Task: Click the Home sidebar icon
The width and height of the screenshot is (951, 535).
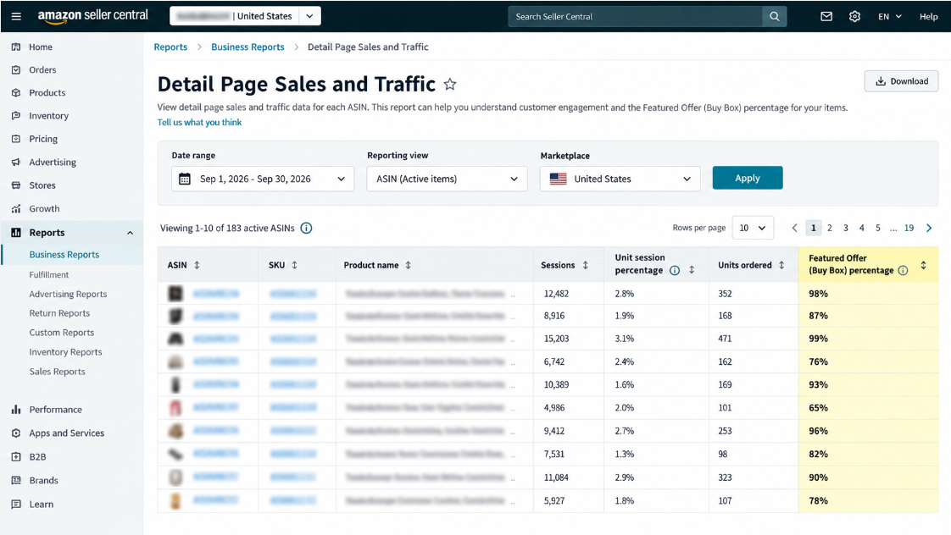Action: point(16,47)
